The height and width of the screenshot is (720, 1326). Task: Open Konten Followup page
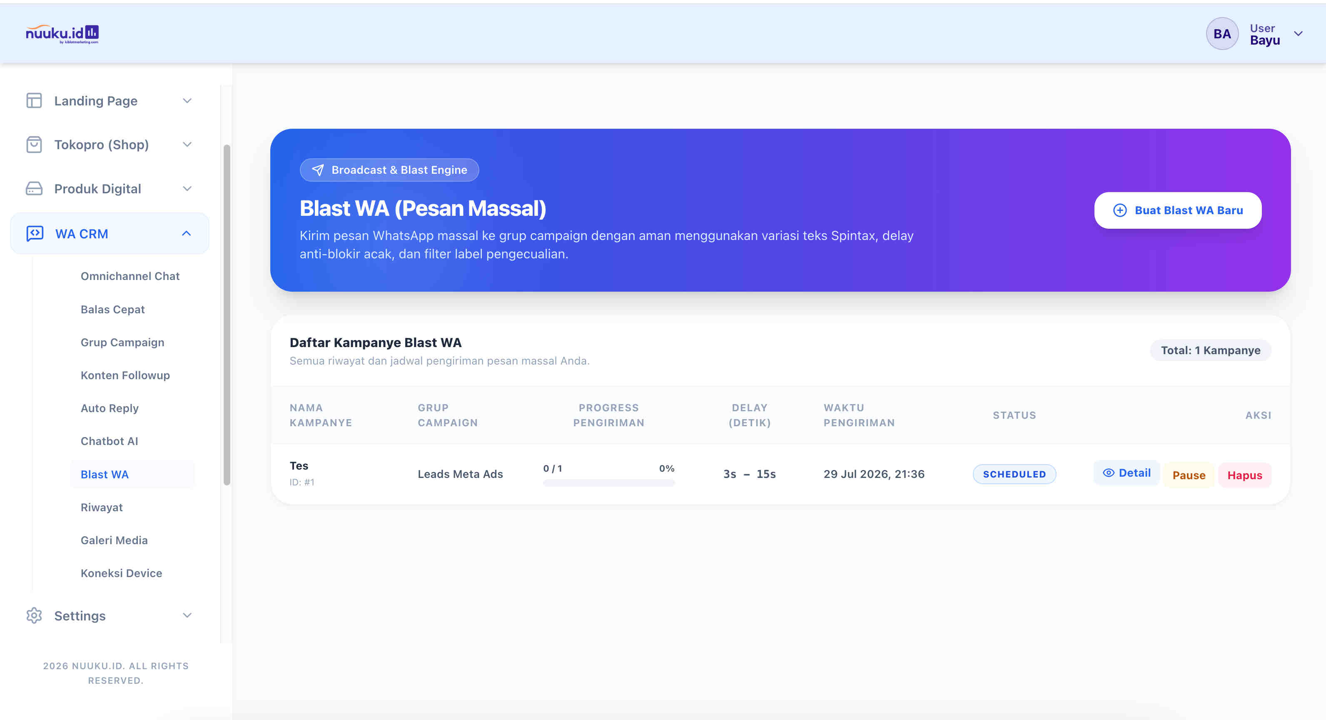[x=125, y=375]
